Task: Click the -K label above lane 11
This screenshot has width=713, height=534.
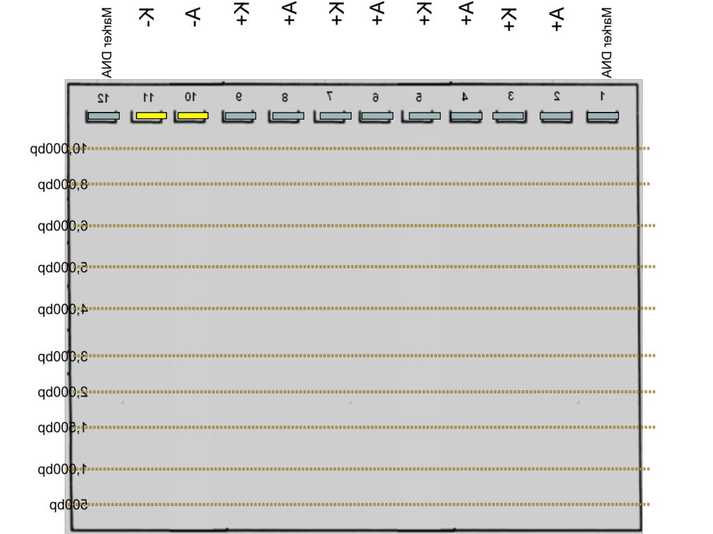Action: click(x=148, y=17)
